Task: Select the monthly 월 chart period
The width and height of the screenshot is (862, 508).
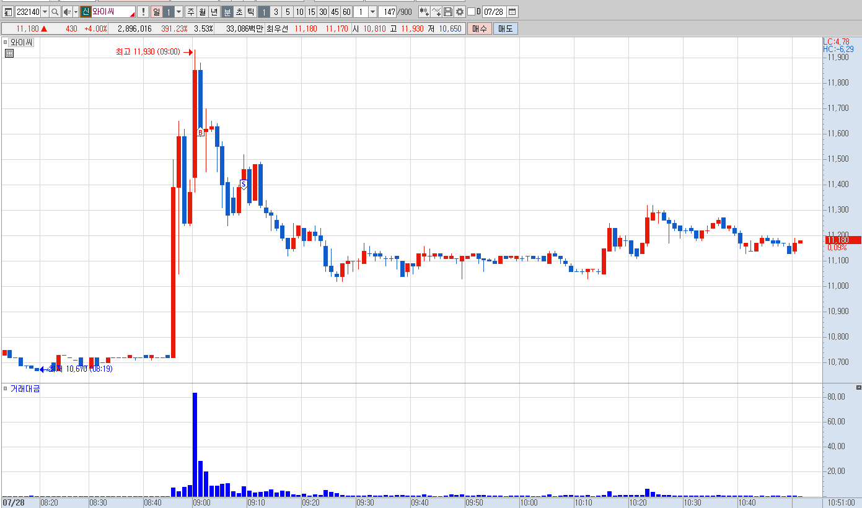Action: 203,12
